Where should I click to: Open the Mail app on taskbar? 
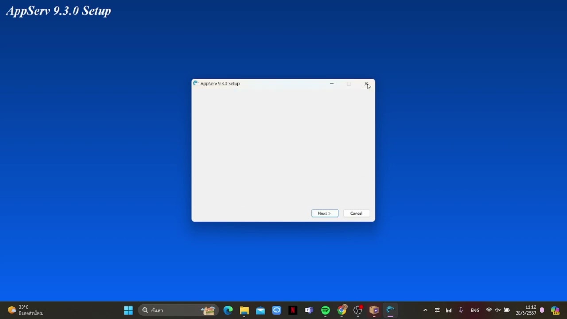pyautogui.click(x=260, y=310)
